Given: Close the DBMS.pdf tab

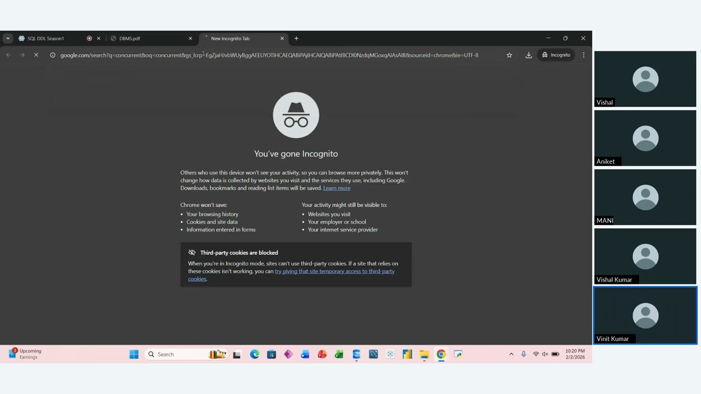Looking at the screenshot, I should tap(191, 38).
